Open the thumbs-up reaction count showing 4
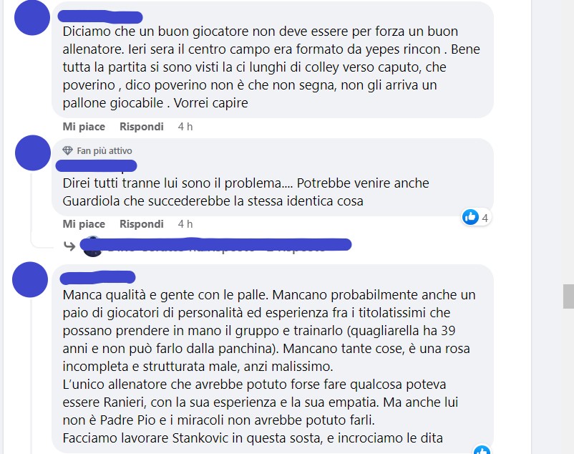The image size is (574, 454). point(476,218)
